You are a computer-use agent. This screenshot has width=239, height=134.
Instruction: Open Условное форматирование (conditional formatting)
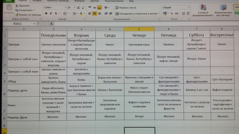(x=203, y=11)
